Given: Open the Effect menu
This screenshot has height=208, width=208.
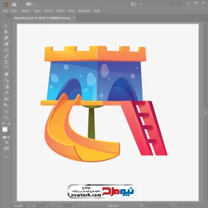Looking at the screenshot, I should click(60, 11).
